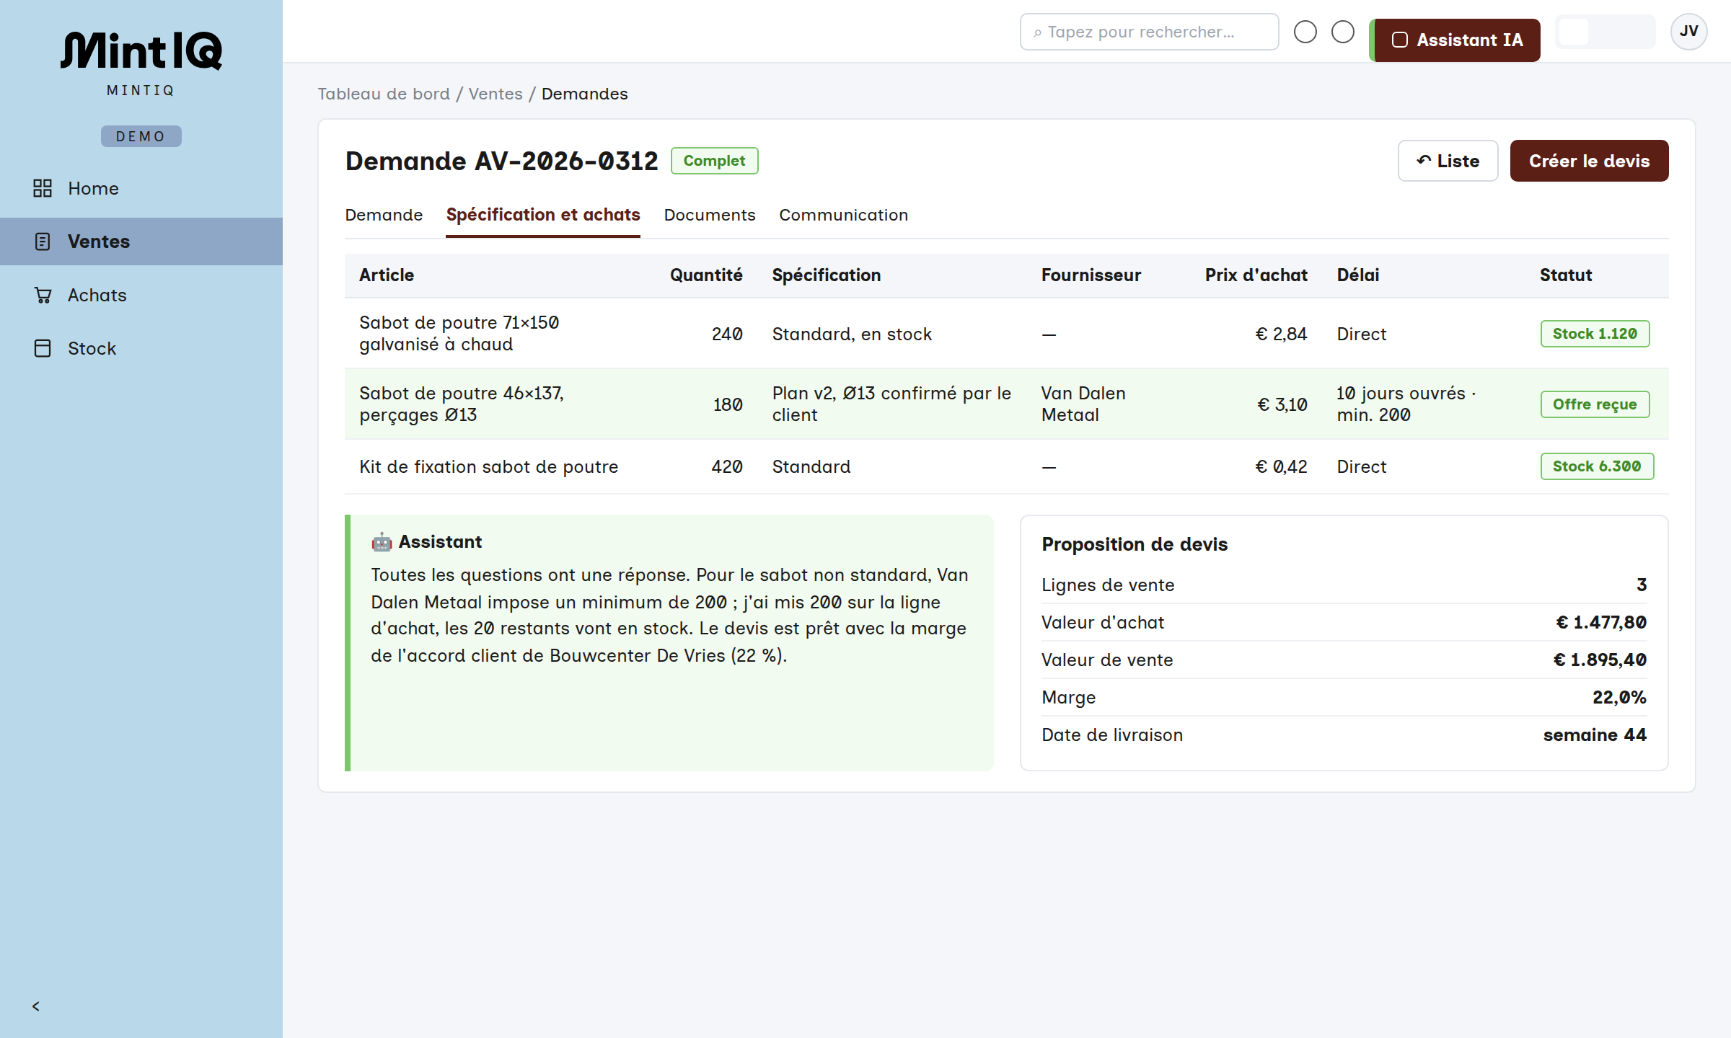Click the semaine 44 delivery date value
Screen dimensions: 1731x1038
click(x=1595, y=735)
